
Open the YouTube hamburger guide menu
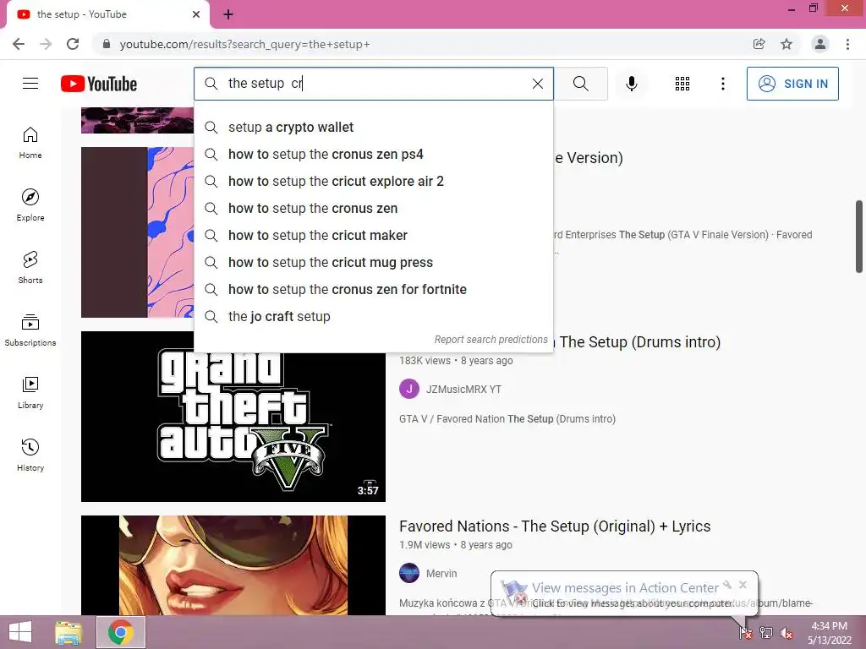click(30, 84)
